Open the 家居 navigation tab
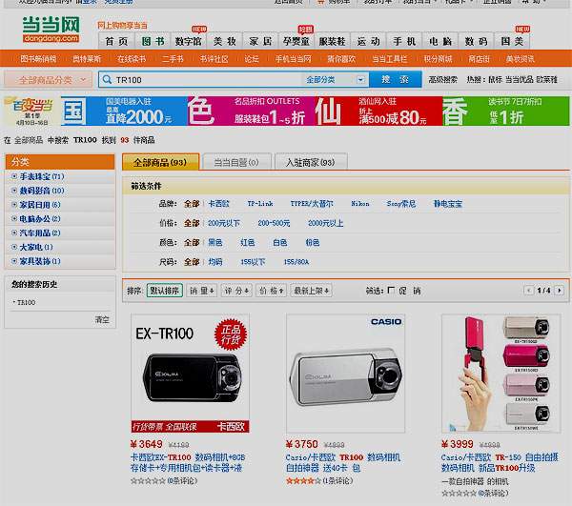 (260, 41)
